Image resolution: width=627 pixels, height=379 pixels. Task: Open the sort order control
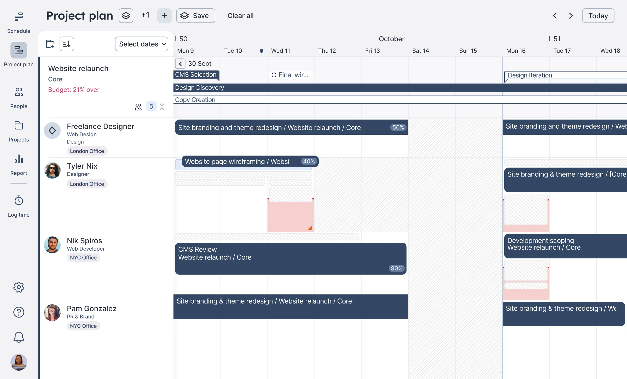[x=67, y=44]
